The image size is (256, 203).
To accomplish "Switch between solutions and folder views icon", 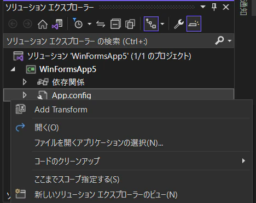I will tap(57, 24).
